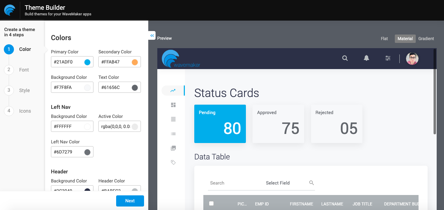Switch preview to Gradient style
Screen dimensions: 444x210
pyautogui.click(x=426, y=39)
